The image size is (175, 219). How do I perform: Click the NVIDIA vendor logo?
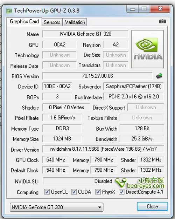[x=147, y=49]
